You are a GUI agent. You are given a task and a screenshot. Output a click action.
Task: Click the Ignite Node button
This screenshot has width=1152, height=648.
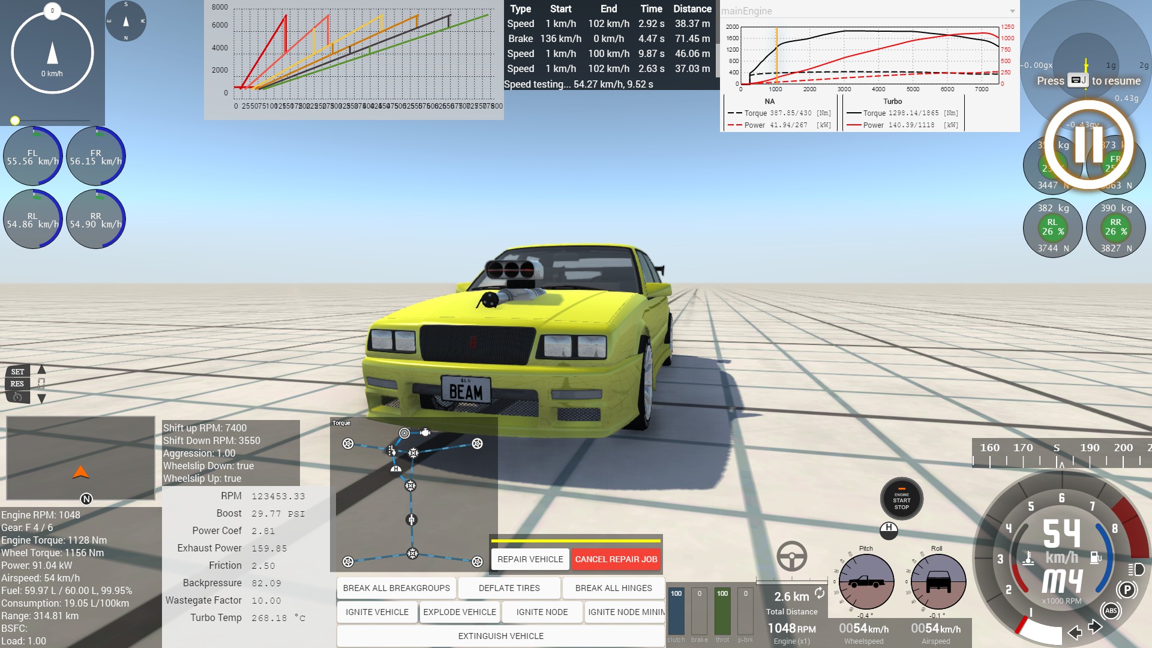point(542,612)
